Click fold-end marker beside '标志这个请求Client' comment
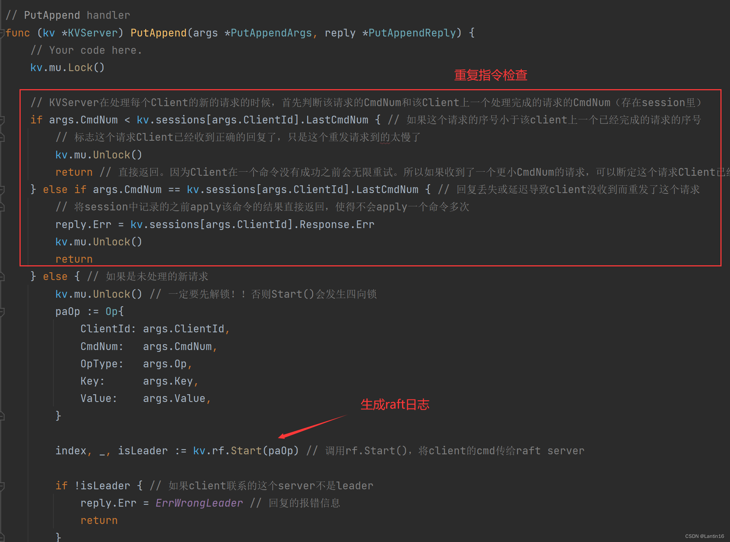 coord(2,137)
